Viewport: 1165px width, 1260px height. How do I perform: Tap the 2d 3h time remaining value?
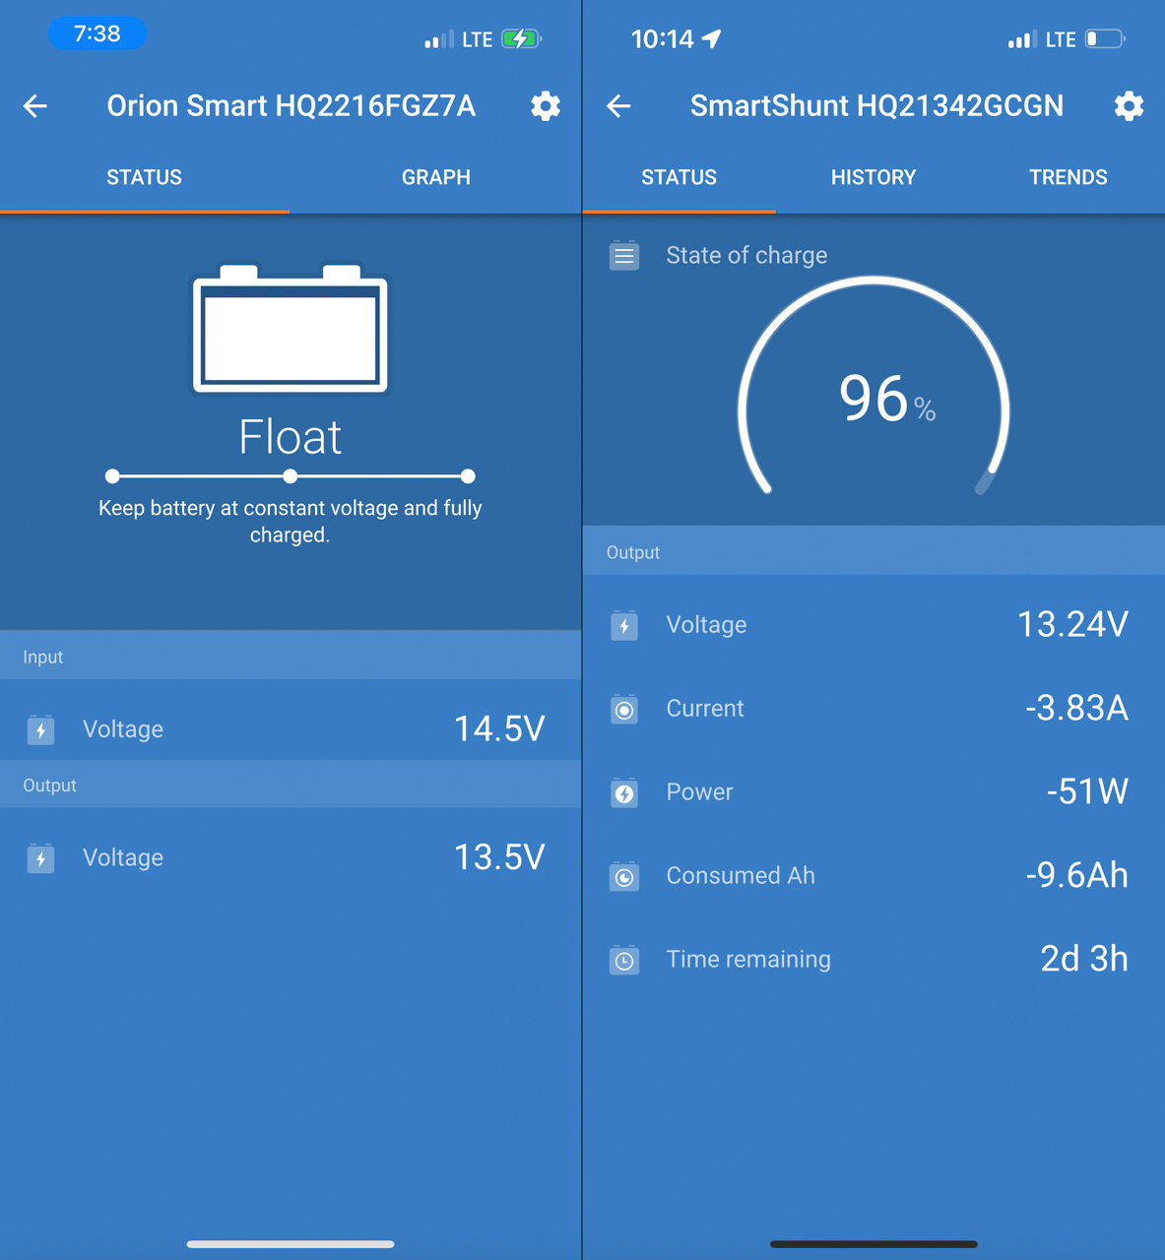pyautogui.click(x=1084, y=959)
